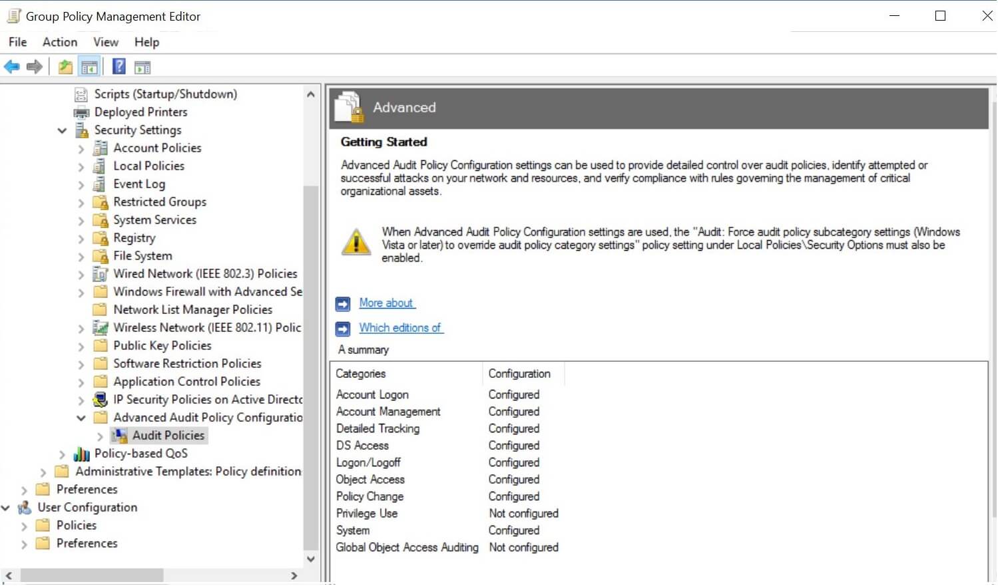Image resolution: width=998 pixels, height=586 pixels.
Task: Open the View menu
Action: pyautogui.click(x=105, y=42)
